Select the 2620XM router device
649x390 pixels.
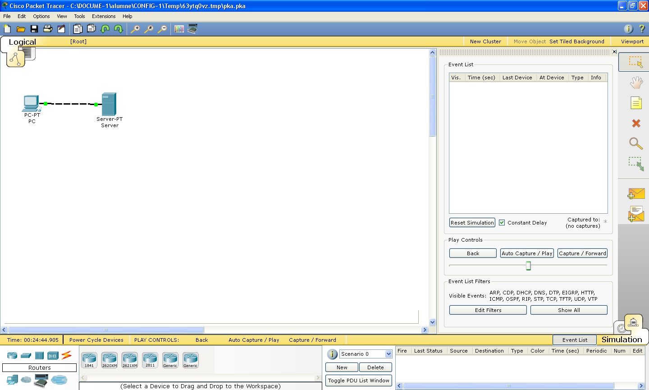click(110, 360)
